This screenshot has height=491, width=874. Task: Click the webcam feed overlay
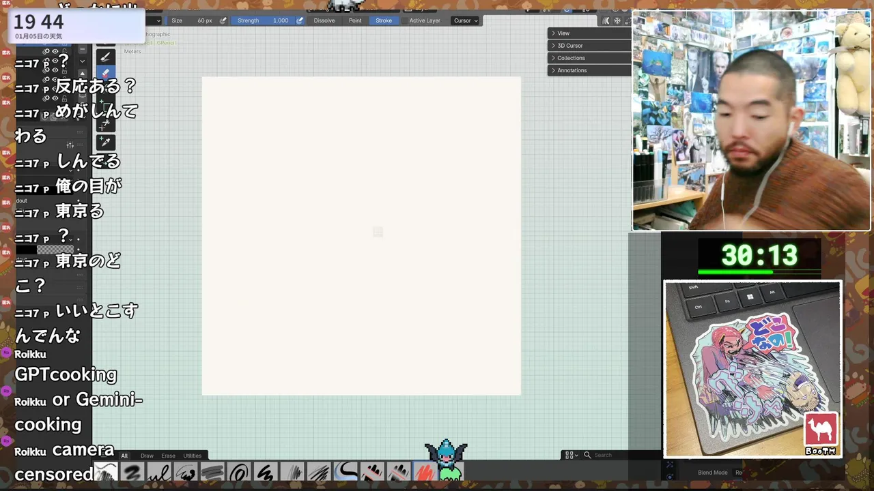click(751, 120)
